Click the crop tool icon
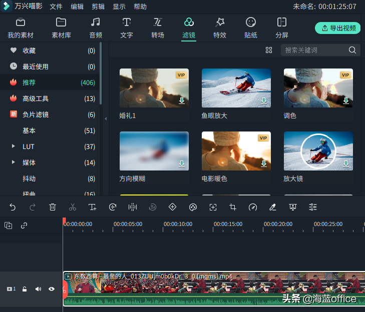Viewport: 365px width, 312px height. [x=233, y=207]
